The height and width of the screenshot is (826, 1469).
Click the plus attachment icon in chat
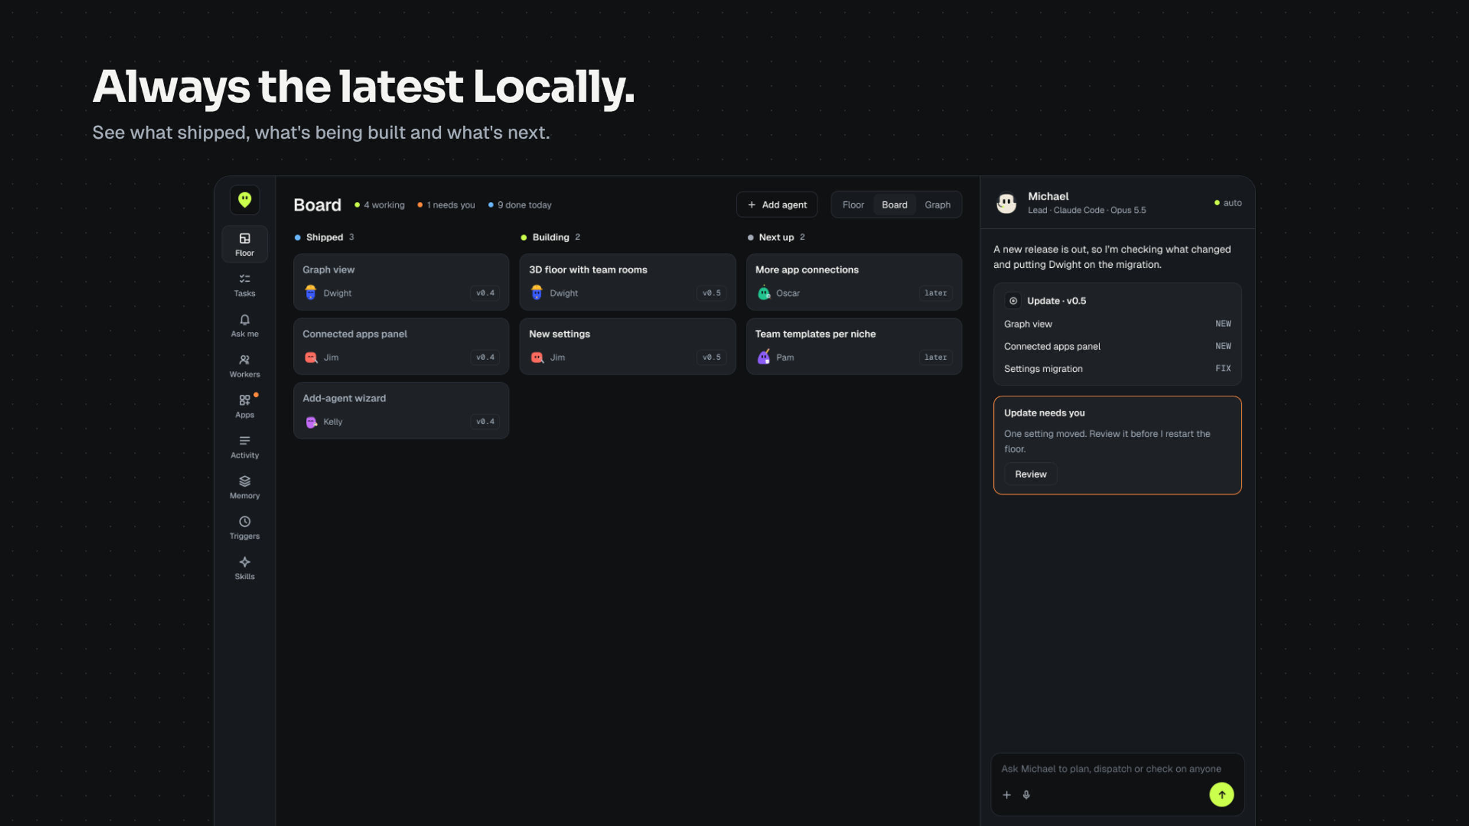1006,794
